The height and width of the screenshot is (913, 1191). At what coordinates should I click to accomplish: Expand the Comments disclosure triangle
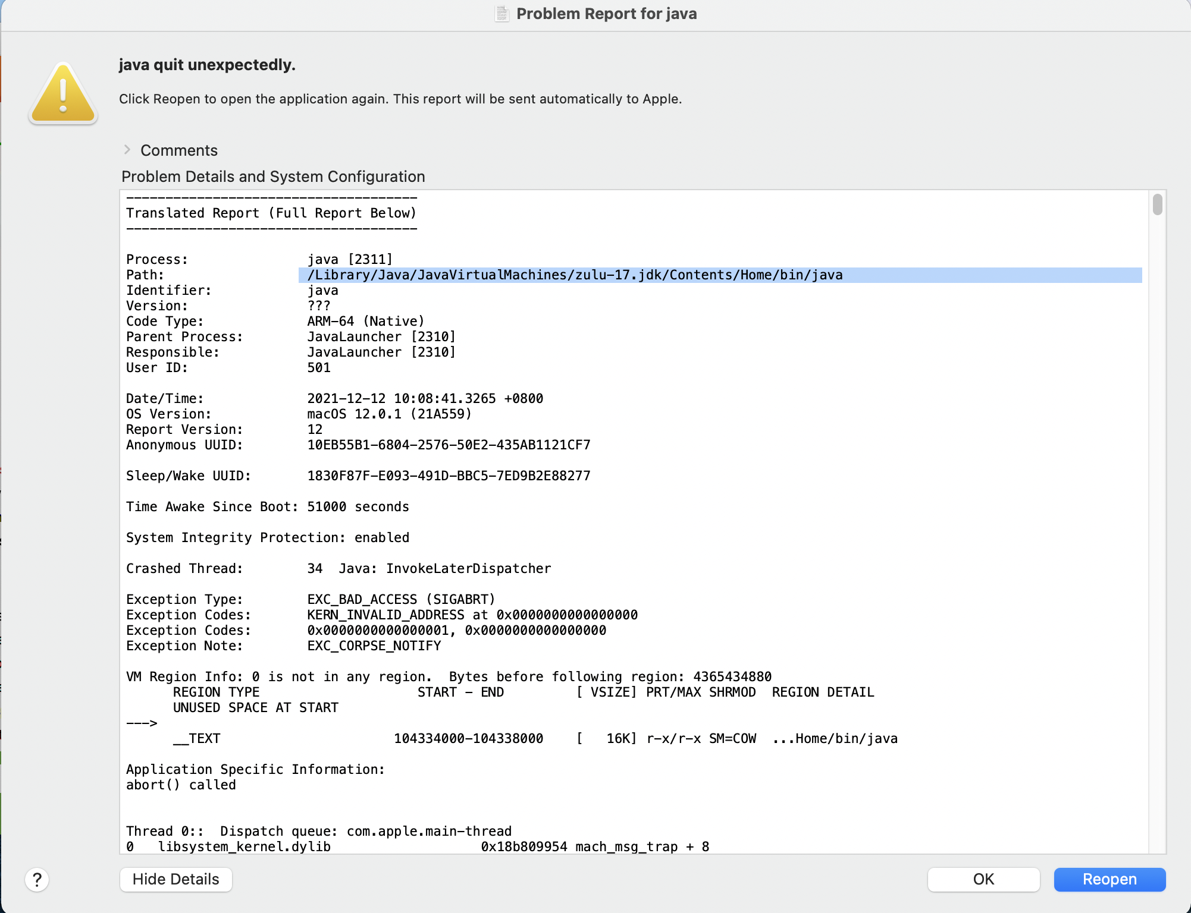127,150
